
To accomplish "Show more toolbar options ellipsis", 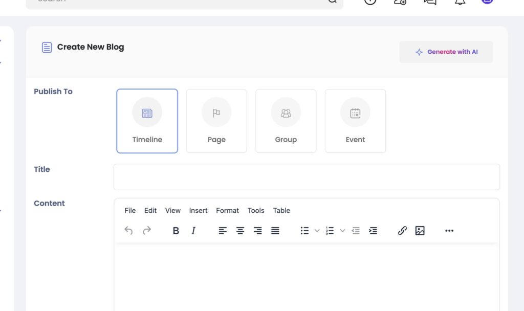I will click(x=449, y=231).
